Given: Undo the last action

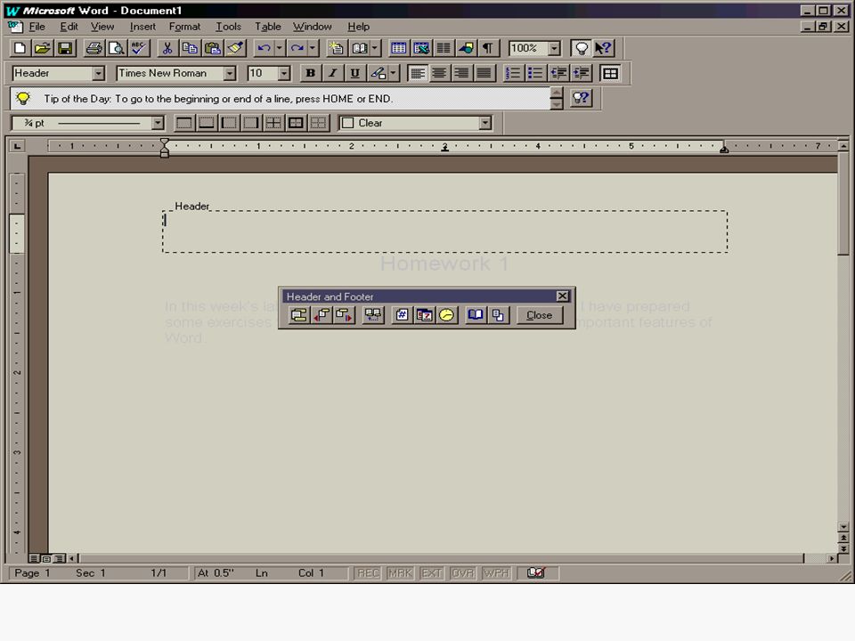Looking at the screenshot, I should click(264, 48).
